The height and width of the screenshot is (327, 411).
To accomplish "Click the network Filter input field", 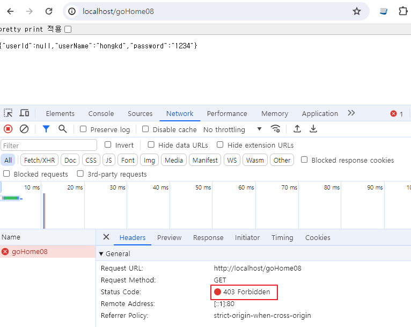I will 49,146.
